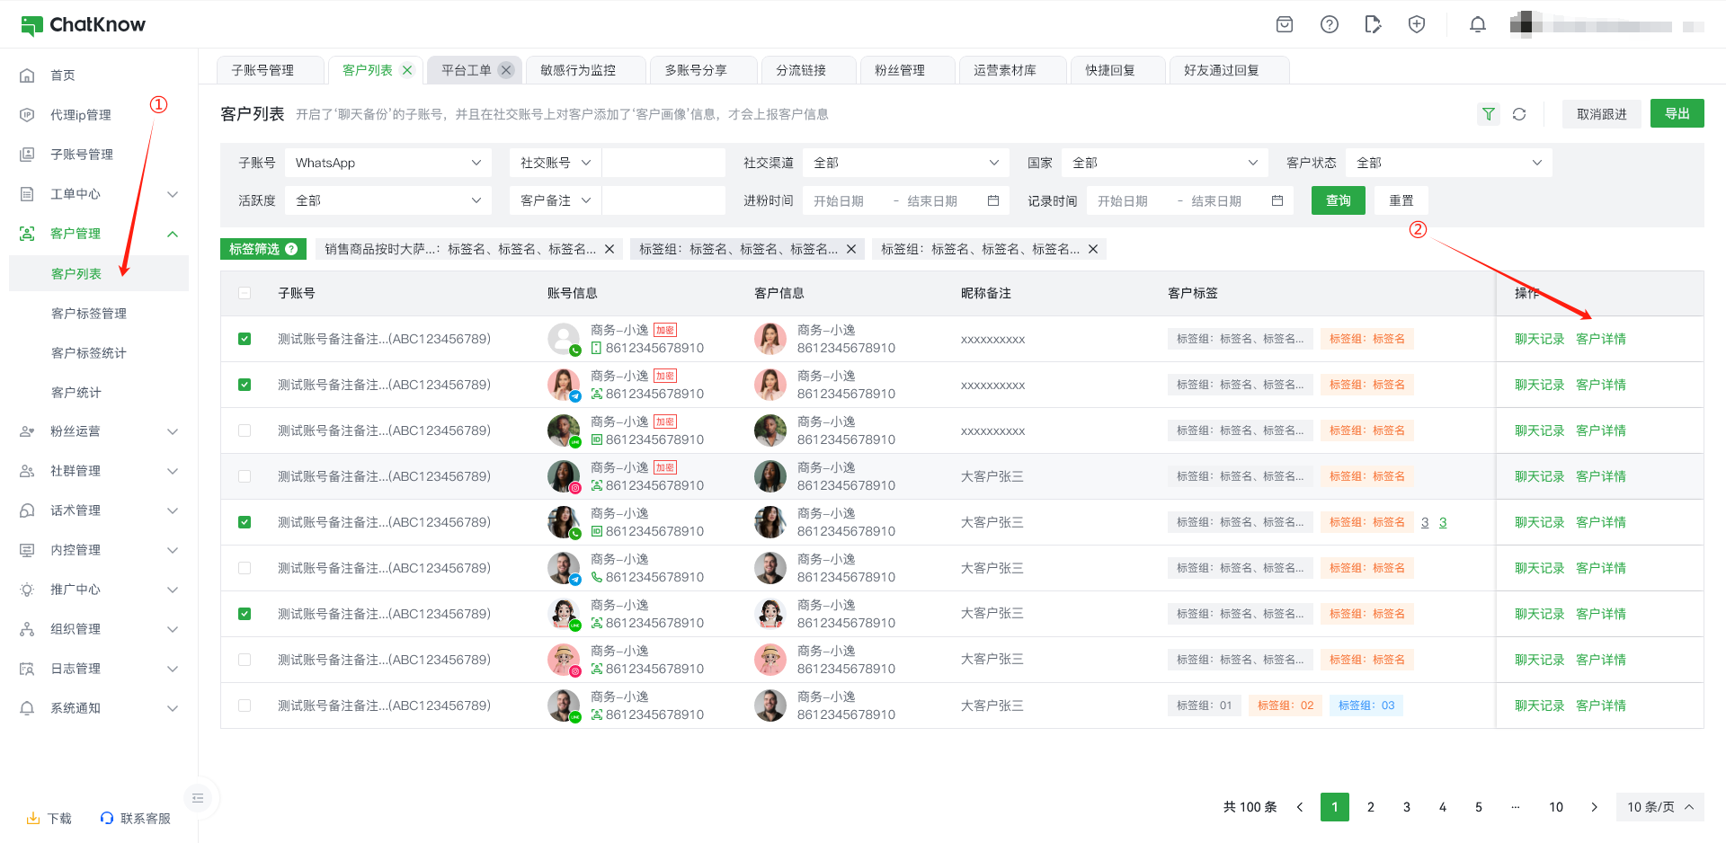
Task: Click the shield icon in header
Action: pos(1417,25)
